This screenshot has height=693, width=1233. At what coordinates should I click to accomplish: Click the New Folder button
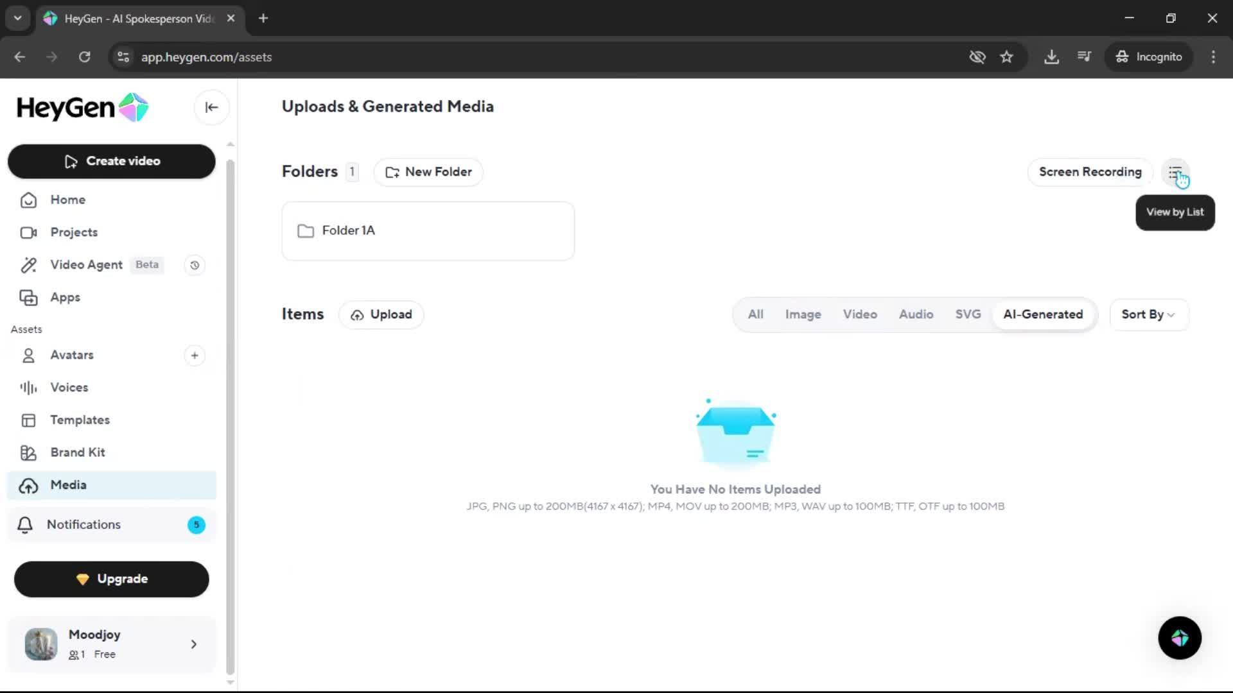click(428, 172)
